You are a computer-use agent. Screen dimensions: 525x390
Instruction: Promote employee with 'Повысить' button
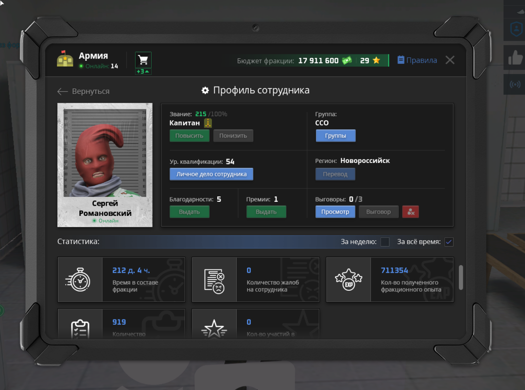pyautogui.click(x=189, y=136)
